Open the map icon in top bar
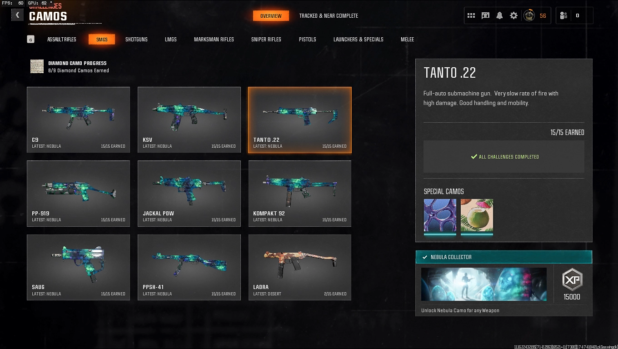The width and height of the screenshot is (618, 349). click(485, 15)
